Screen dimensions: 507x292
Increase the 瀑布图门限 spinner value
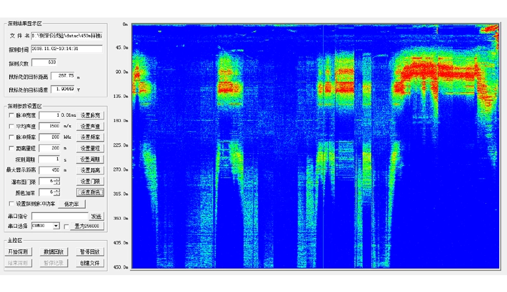pyautogui.click(x=57, y=179)
